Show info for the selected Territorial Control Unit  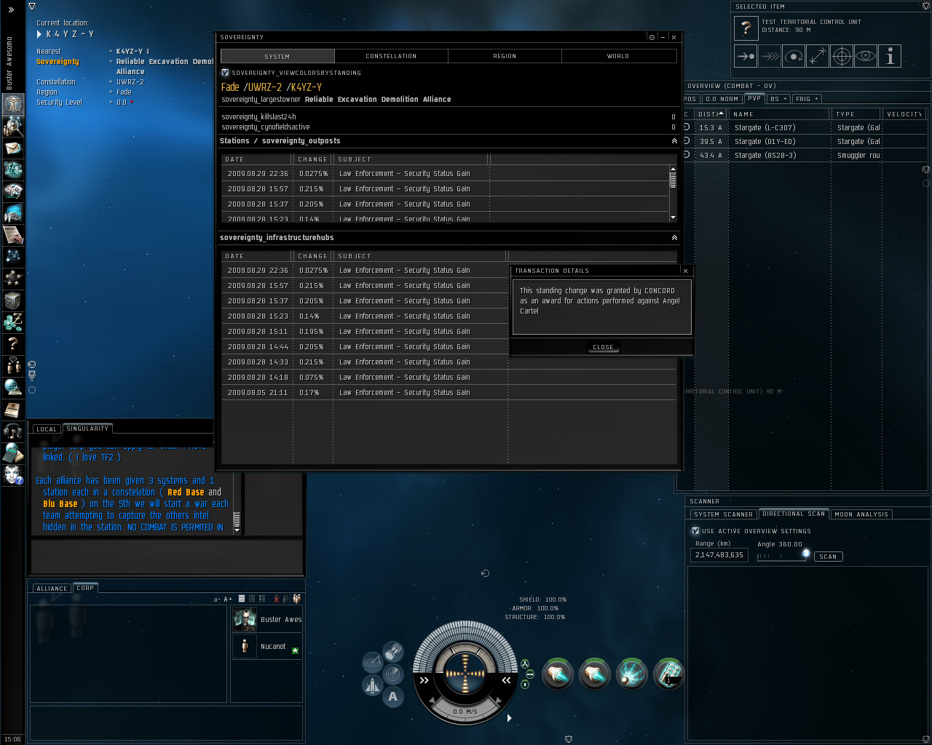point(890,56)
